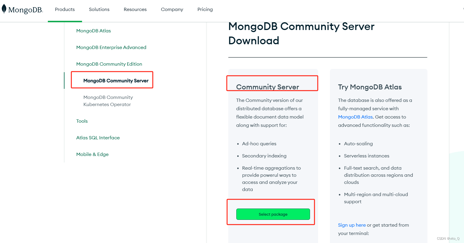Image resolution: width=464 pixels, height=243 pixels.
Task: Click the Community Server card title
Action: tap(267, 87)
